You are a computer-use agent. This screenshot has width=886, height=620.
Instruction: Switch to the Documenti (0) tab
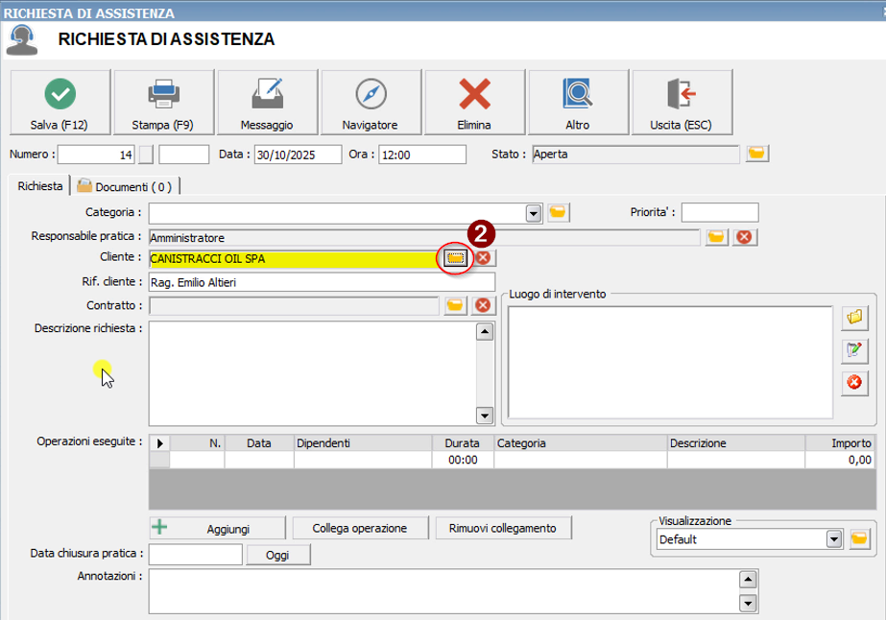click(x=127, y=187)
